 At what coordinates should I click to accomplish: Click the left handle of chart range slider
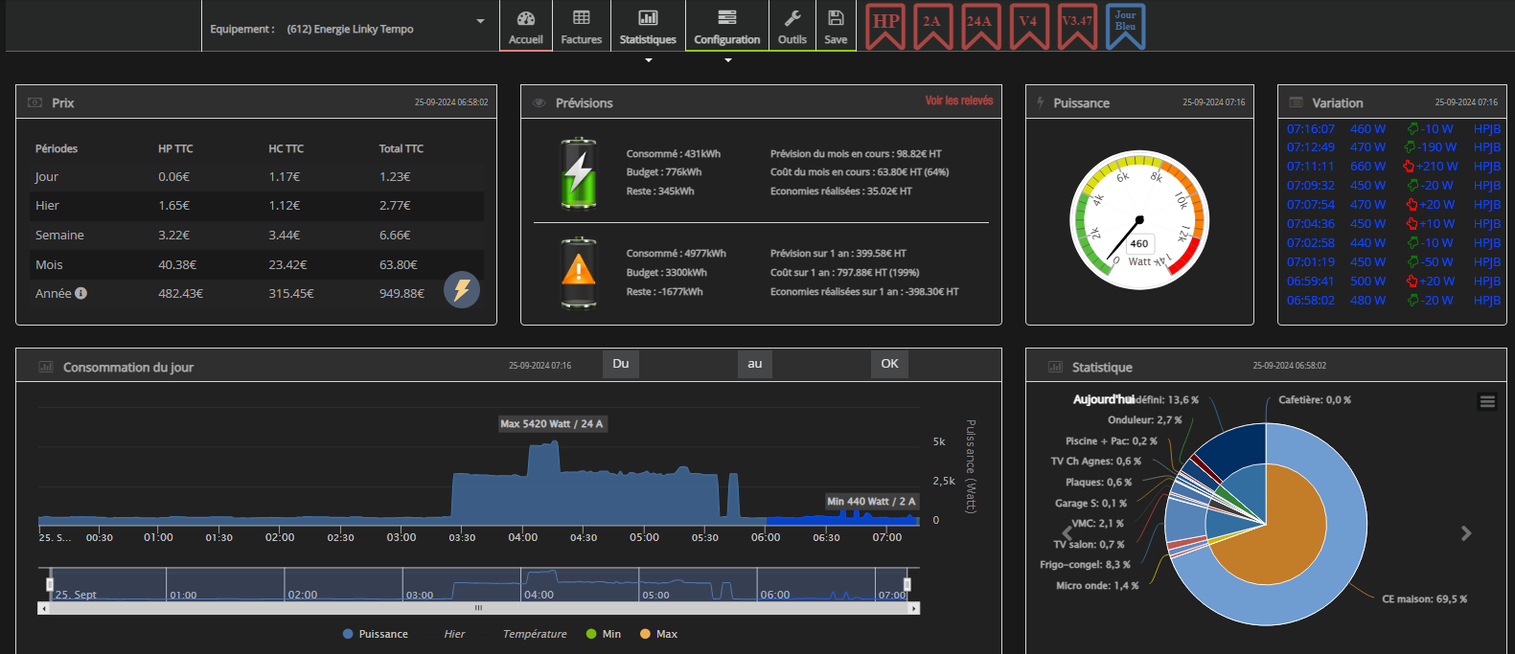tap(50, 584)
